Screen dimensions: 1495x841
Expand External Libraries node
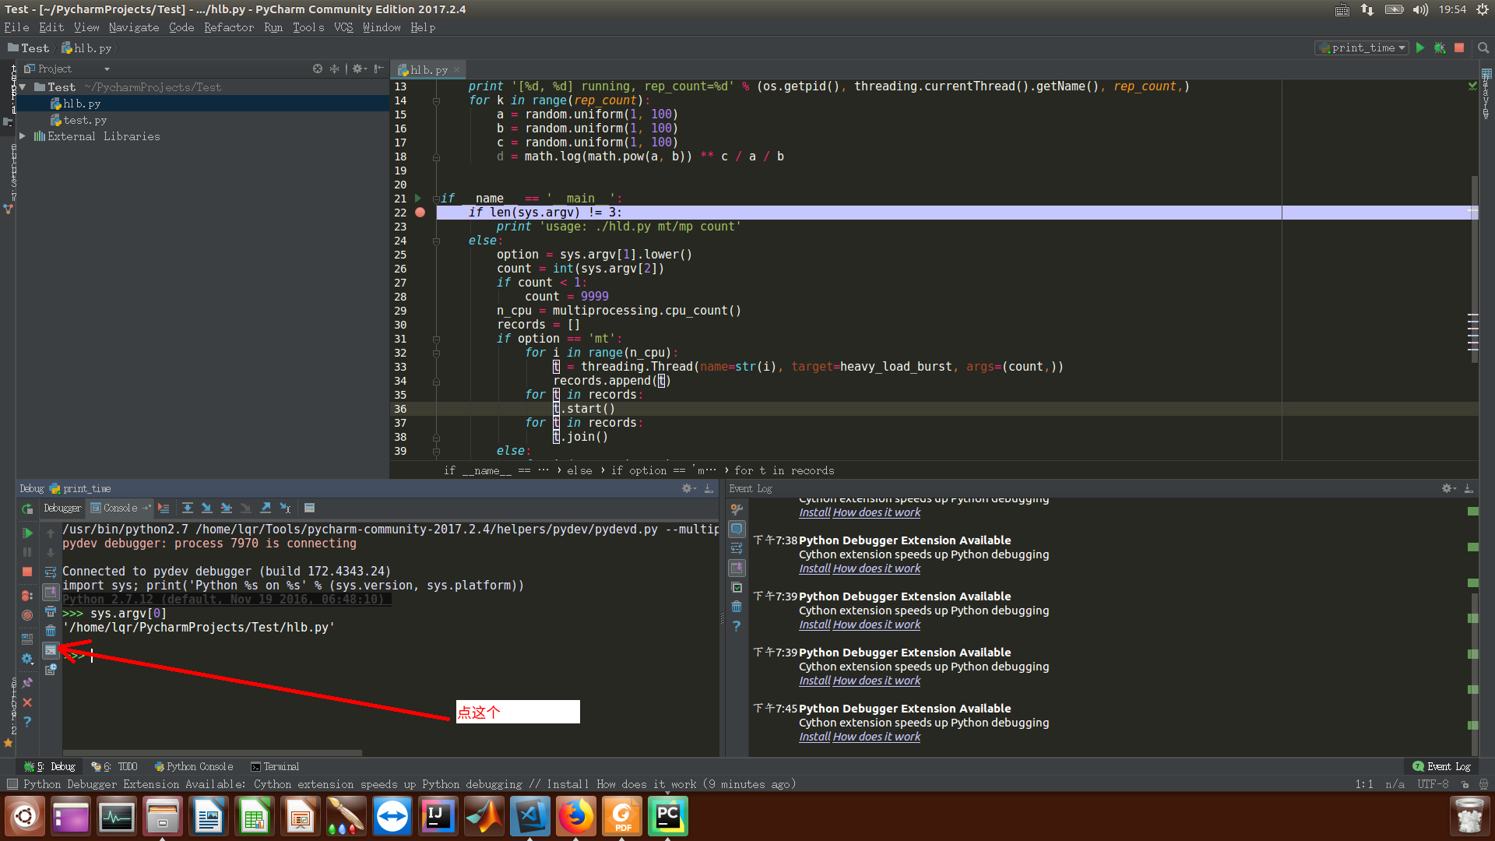pos(23,135)
